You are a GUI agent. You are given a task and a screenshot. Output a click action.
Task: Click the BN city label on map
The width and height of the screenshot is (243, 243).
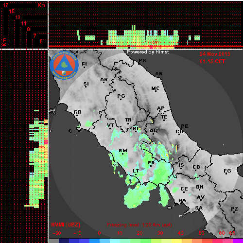pyautogui.click(x=200, y=187)
